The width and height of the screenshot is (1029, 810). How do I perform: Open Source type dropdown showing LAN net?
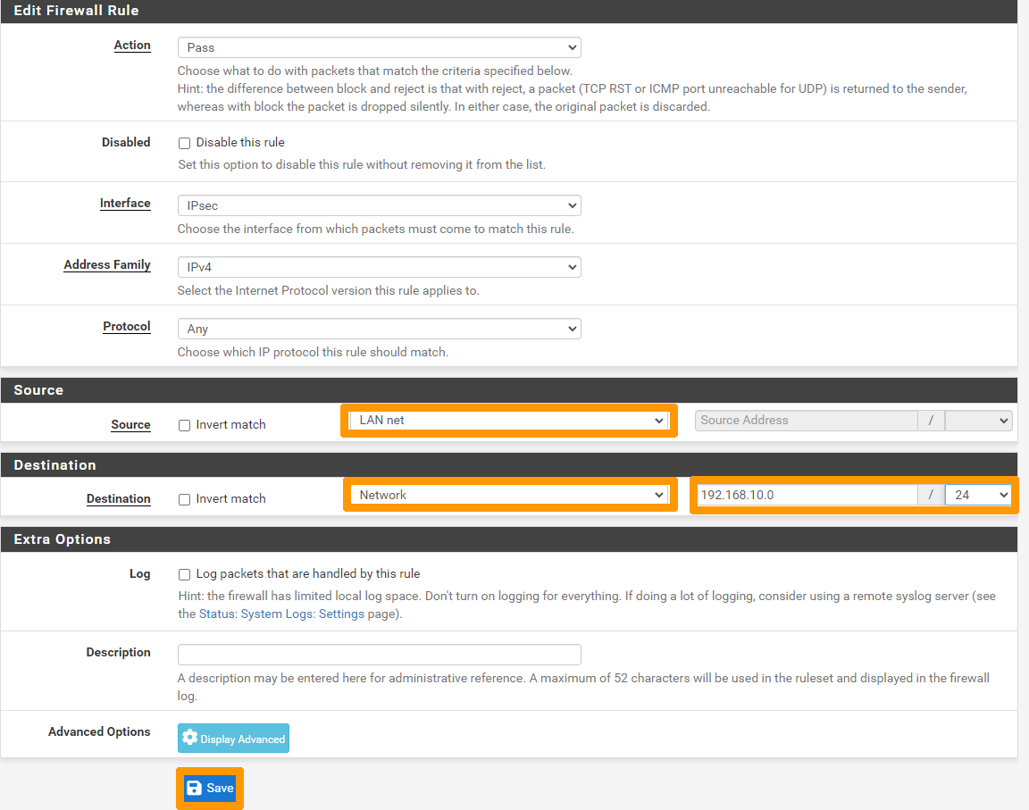click(509, 421)
